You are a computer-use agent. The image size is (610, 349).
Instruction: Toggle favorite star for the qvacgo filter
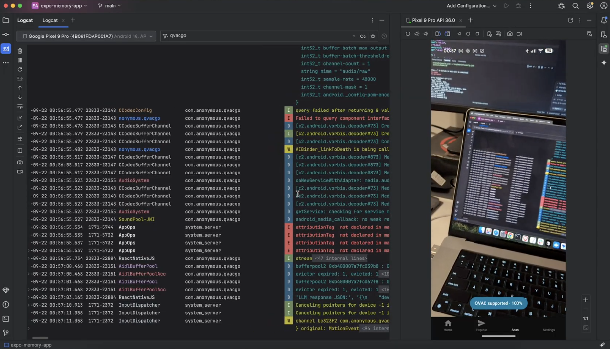[373, 36]
